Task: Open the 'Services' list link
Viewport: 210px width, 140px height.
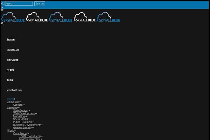Action: click(x=12, y=107)
